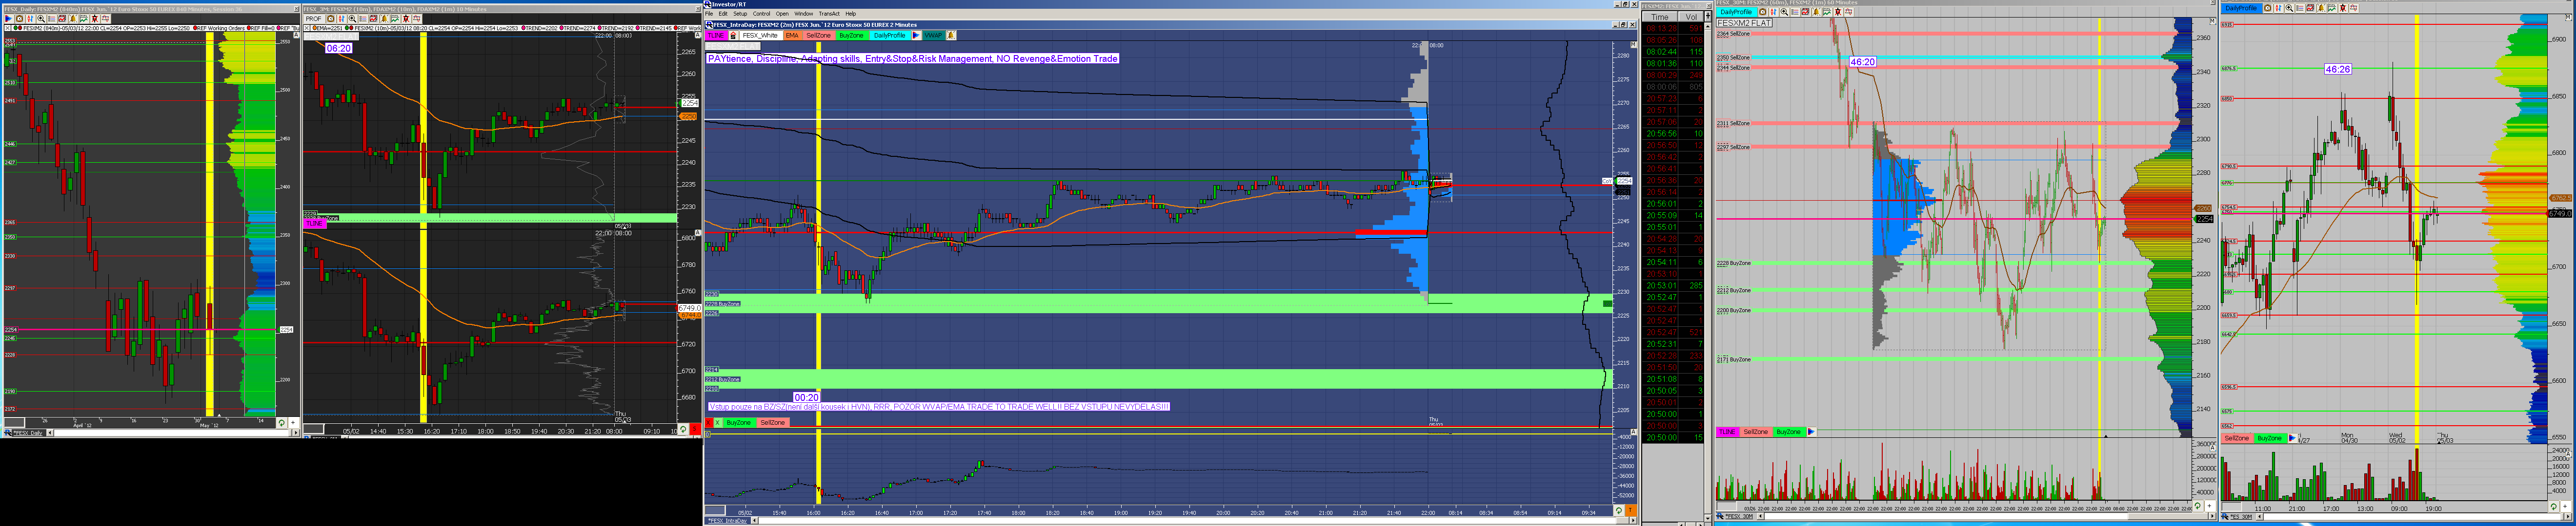Click the red REF Working Orders dot in FESX_Daily legend

point(195,28)
